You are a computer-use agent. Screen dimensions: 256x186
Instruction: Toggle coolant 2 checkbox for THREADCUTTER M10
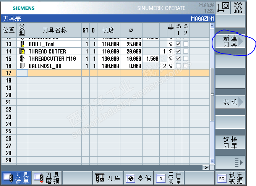coord(186,58)
